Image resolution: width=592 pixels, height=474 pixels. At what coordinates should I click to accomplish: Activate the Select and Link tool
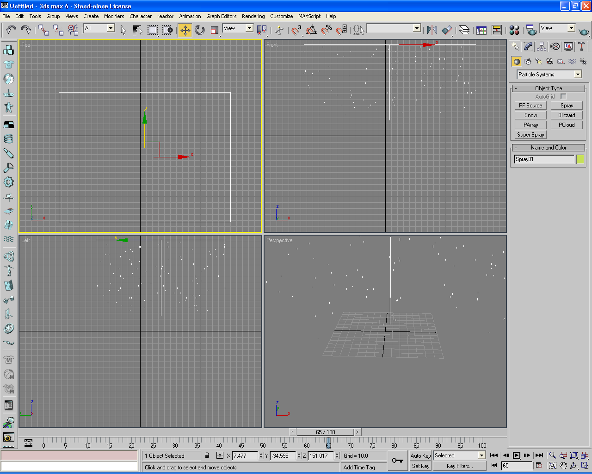coord(43,30)
